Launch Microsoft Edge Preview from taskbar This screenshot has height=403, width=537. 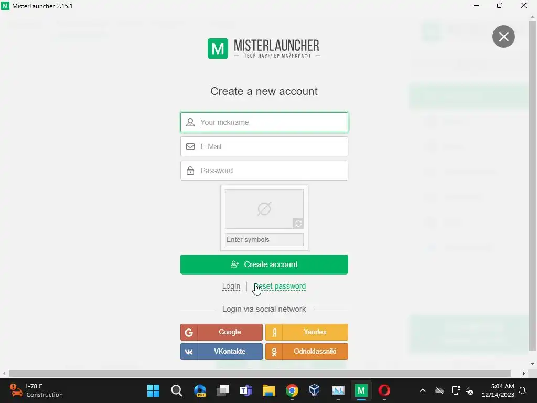(200, 390)
